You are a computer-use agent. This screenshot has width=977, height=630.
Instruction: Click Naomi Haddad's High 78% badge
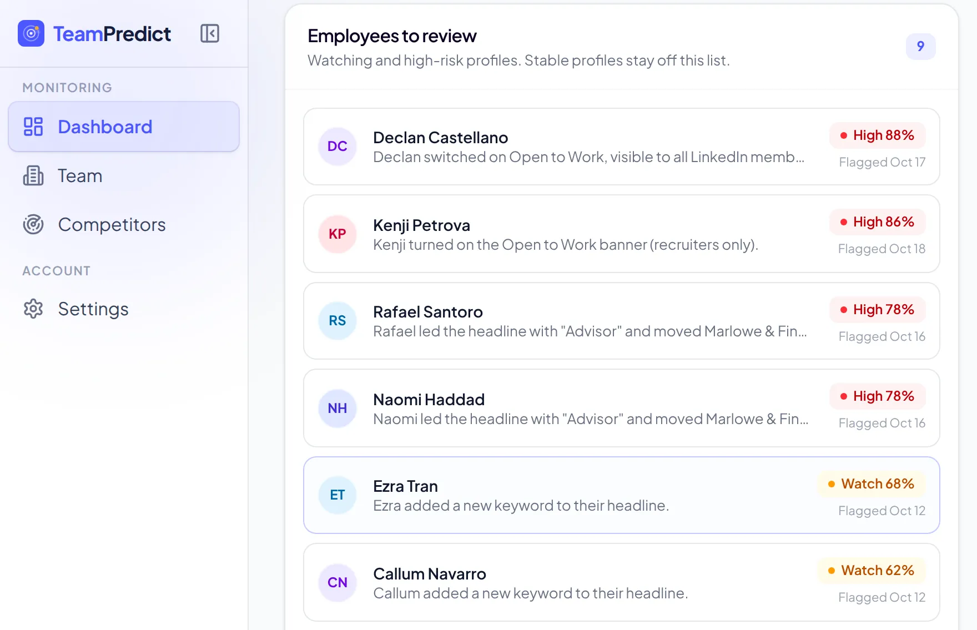tap(878, 396)
